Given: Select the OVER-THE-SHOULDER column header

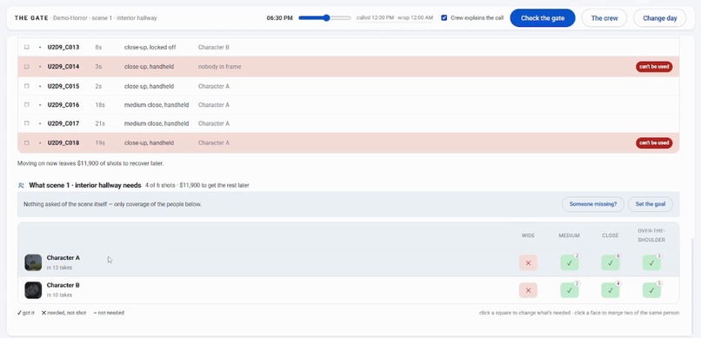Looking at the screenshot, I should pos(651,235).
